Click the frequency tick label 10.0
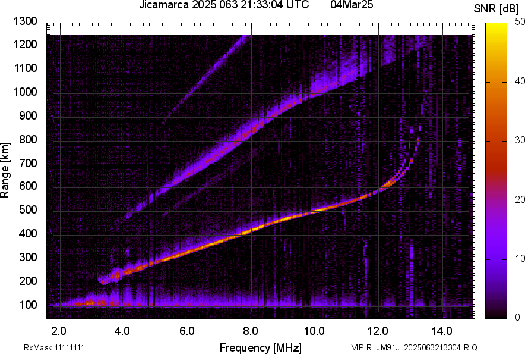Image resolution: width=525 pixels, height=354 pixels. [x=314, y=331]
